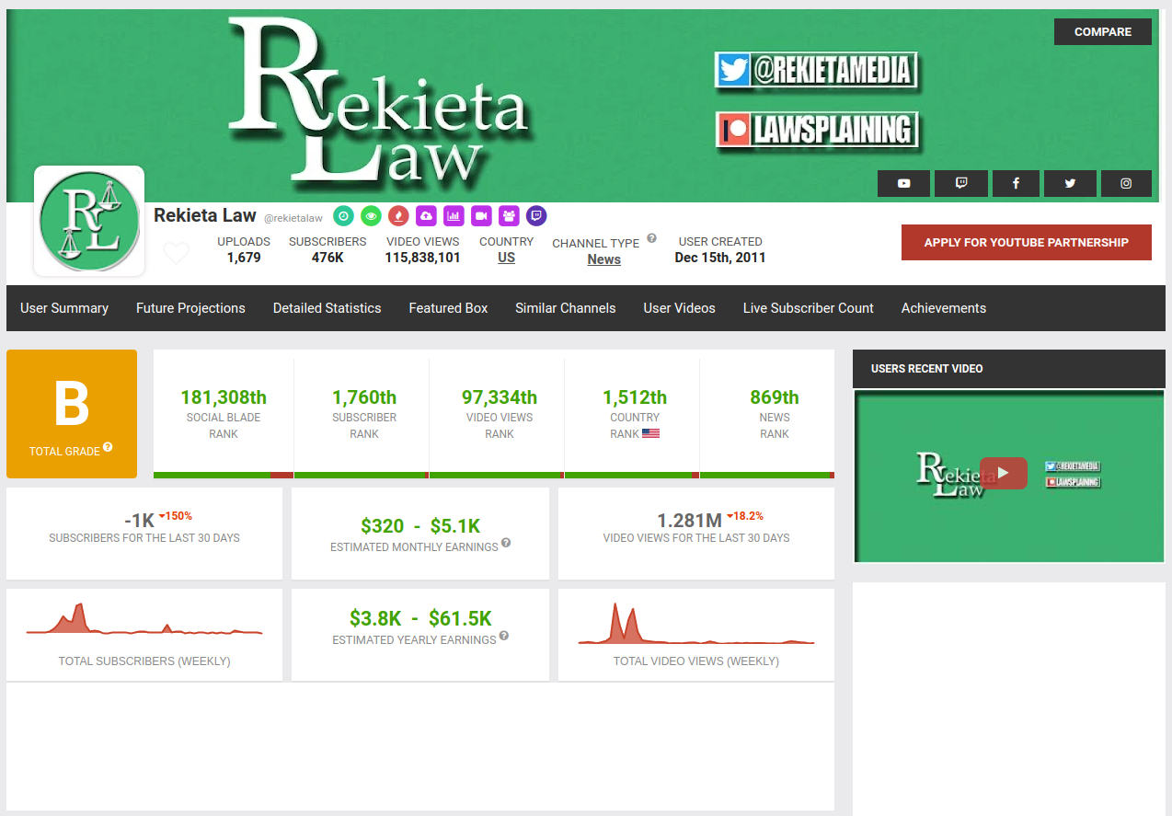Click the Total Subscribers weekly chart
1172x816 pixels.
[x=144, y=618]
